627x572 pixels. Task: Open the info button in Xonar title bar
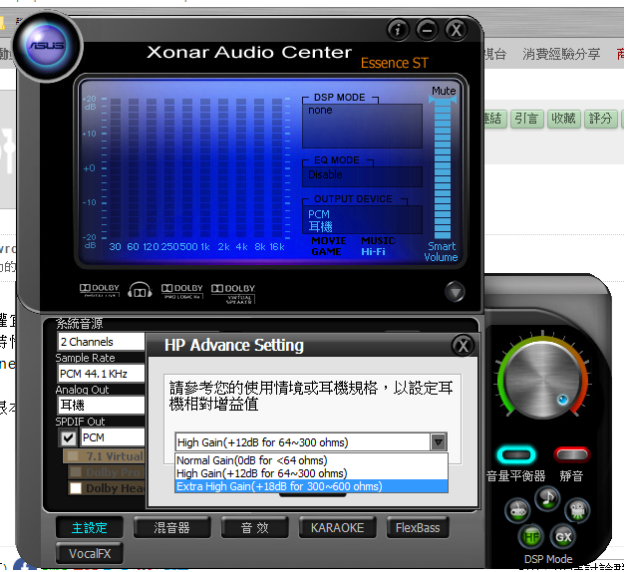coord(398,30)
